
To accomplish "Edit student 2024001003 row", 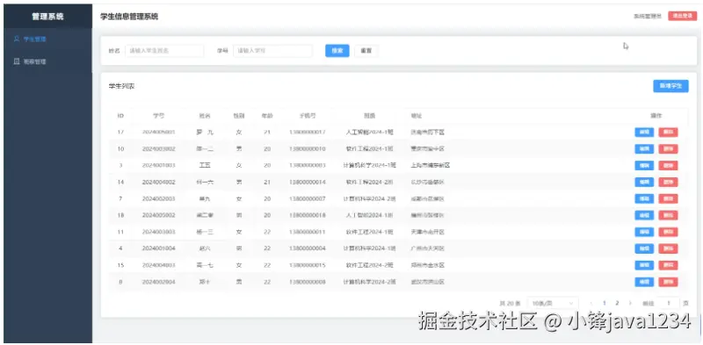I will pyautogui.click(x=644, y=165).
